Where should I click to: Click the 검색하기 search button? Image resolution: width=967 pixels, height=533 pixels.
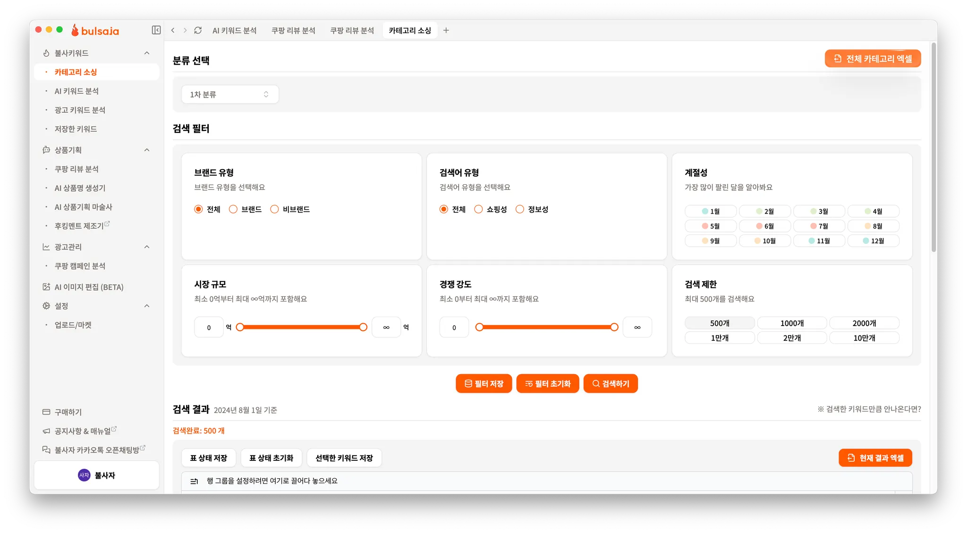tap(611, 384)
